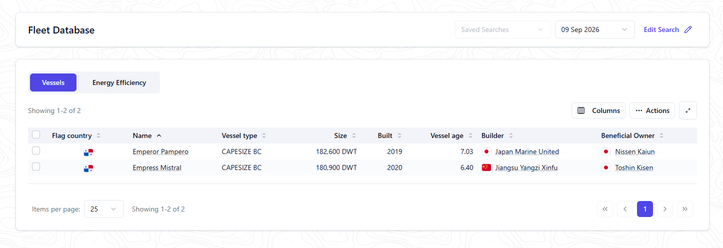Click CAPESIZE BC in Emperor Pampero row

(x=241, y=151)
